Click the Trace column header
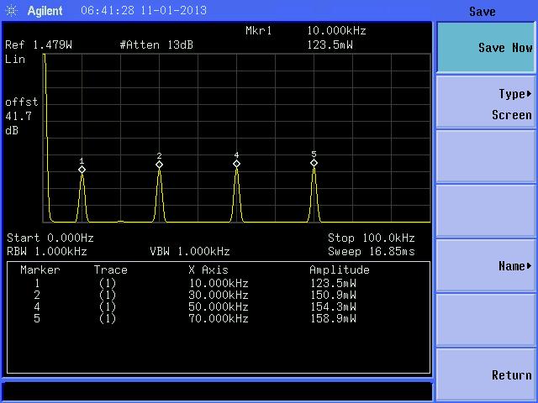This screenshot has width=538, height=403. click(110, 270)
